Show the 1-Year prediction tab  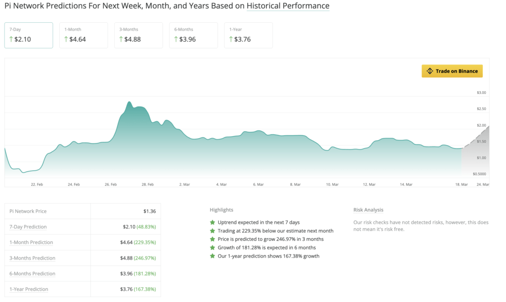[249, 35]
